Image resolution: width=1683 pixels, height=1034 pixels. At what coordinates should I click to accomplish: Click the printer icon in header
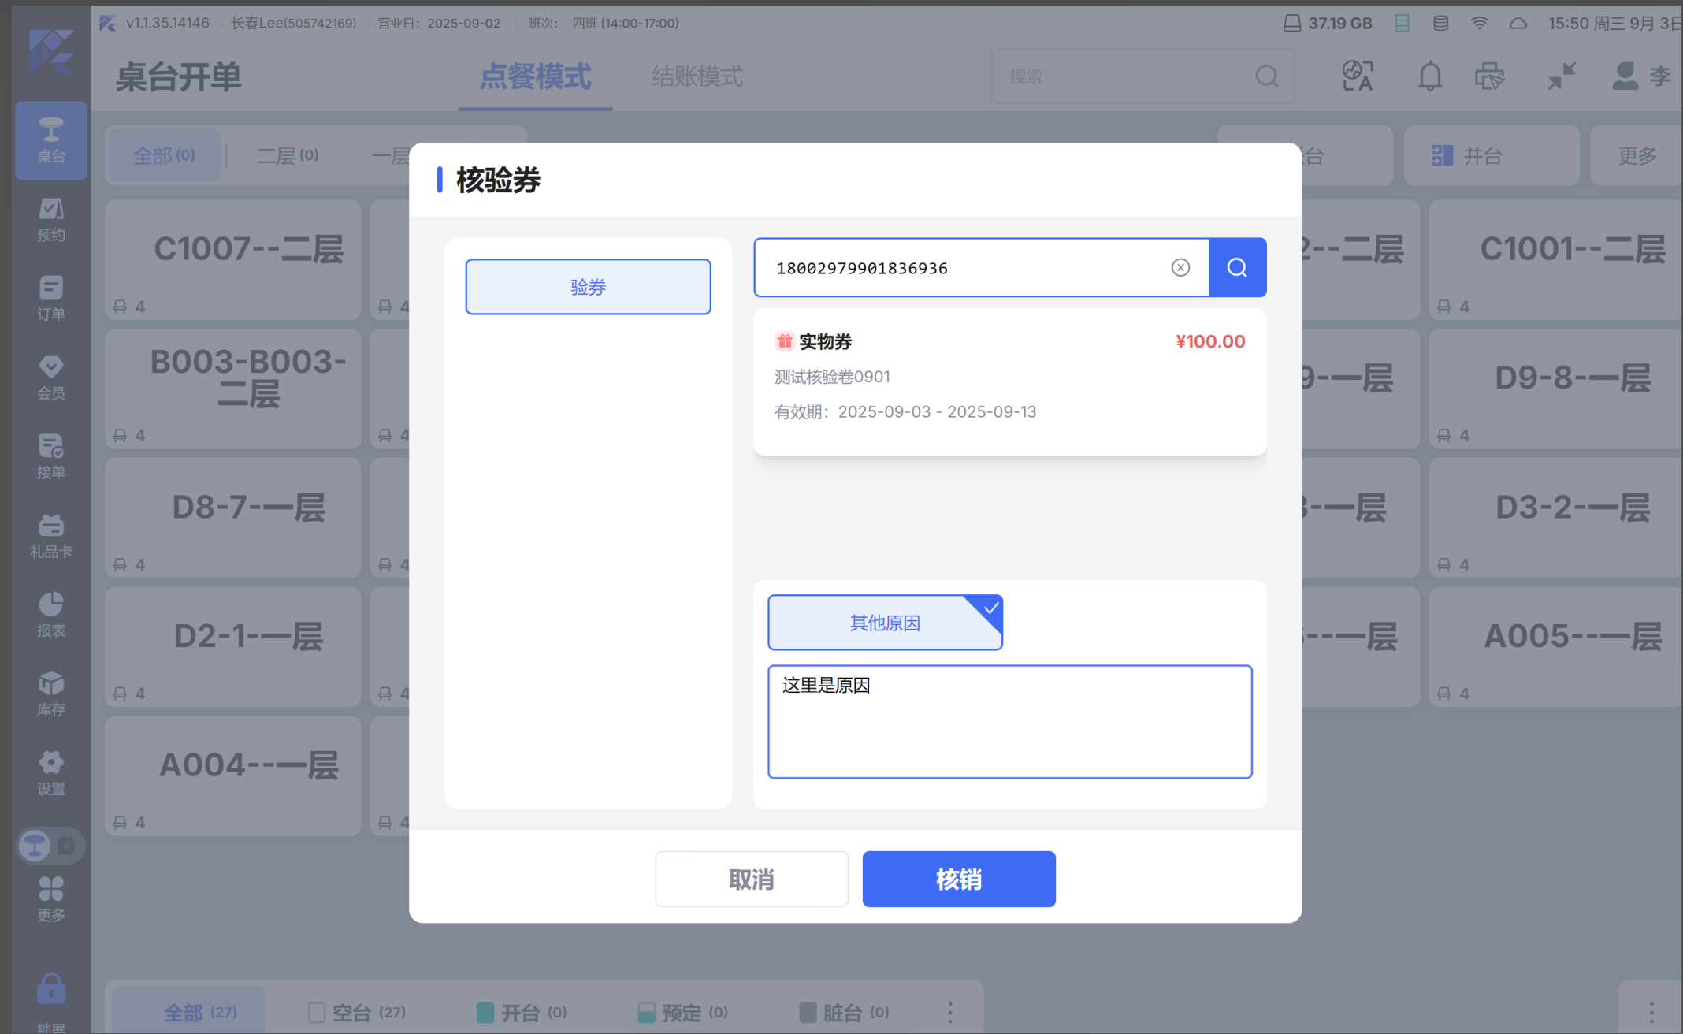coord(1489,76)
